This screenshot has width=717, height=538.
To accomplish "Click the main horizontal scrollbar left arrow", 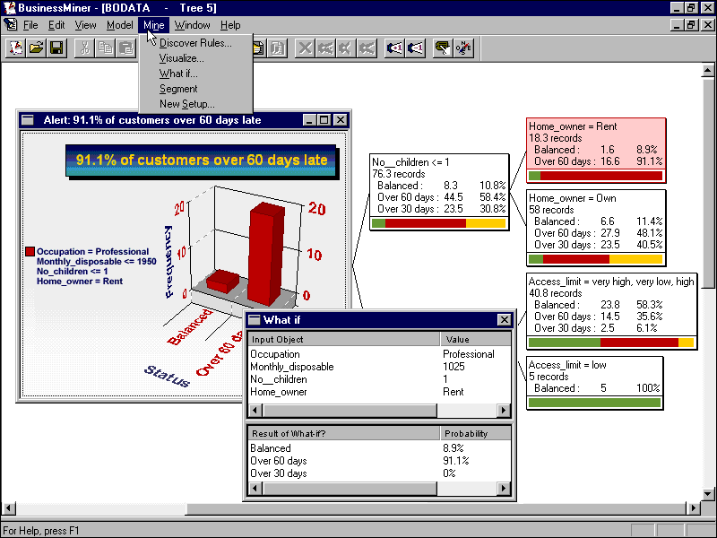I will click(10, 508).
